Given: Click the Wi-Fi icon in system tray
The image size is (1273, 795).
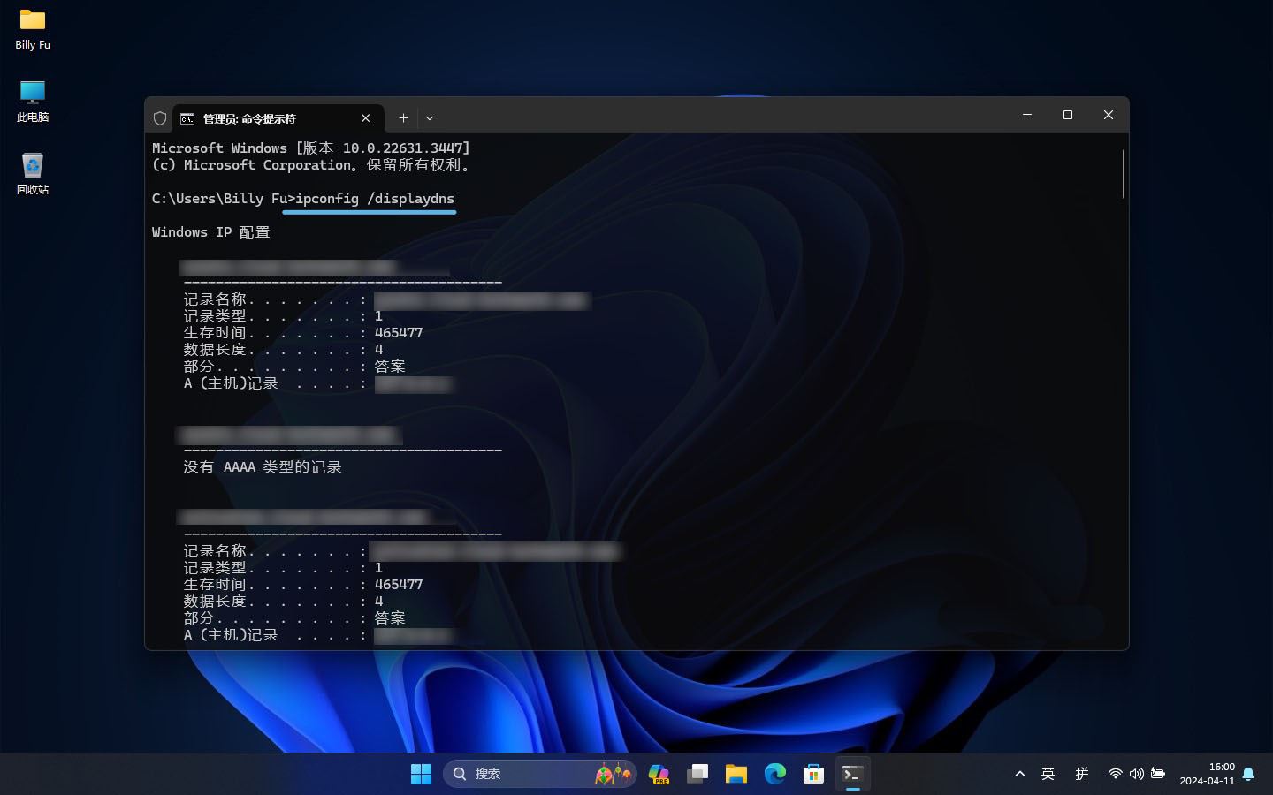Looking at the screenshot, I should pos(1115,774).
